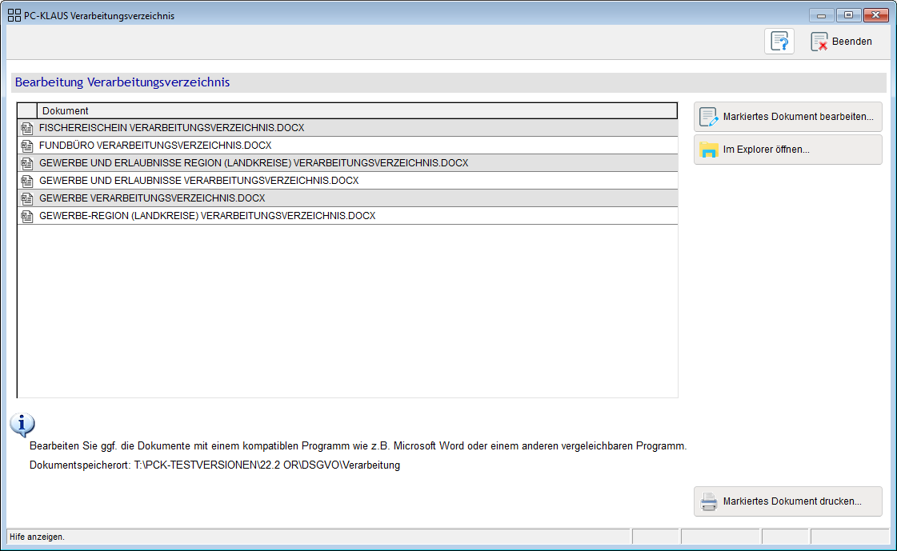Click the Beenden exit button
897x551 pixels.
(842, 42)
